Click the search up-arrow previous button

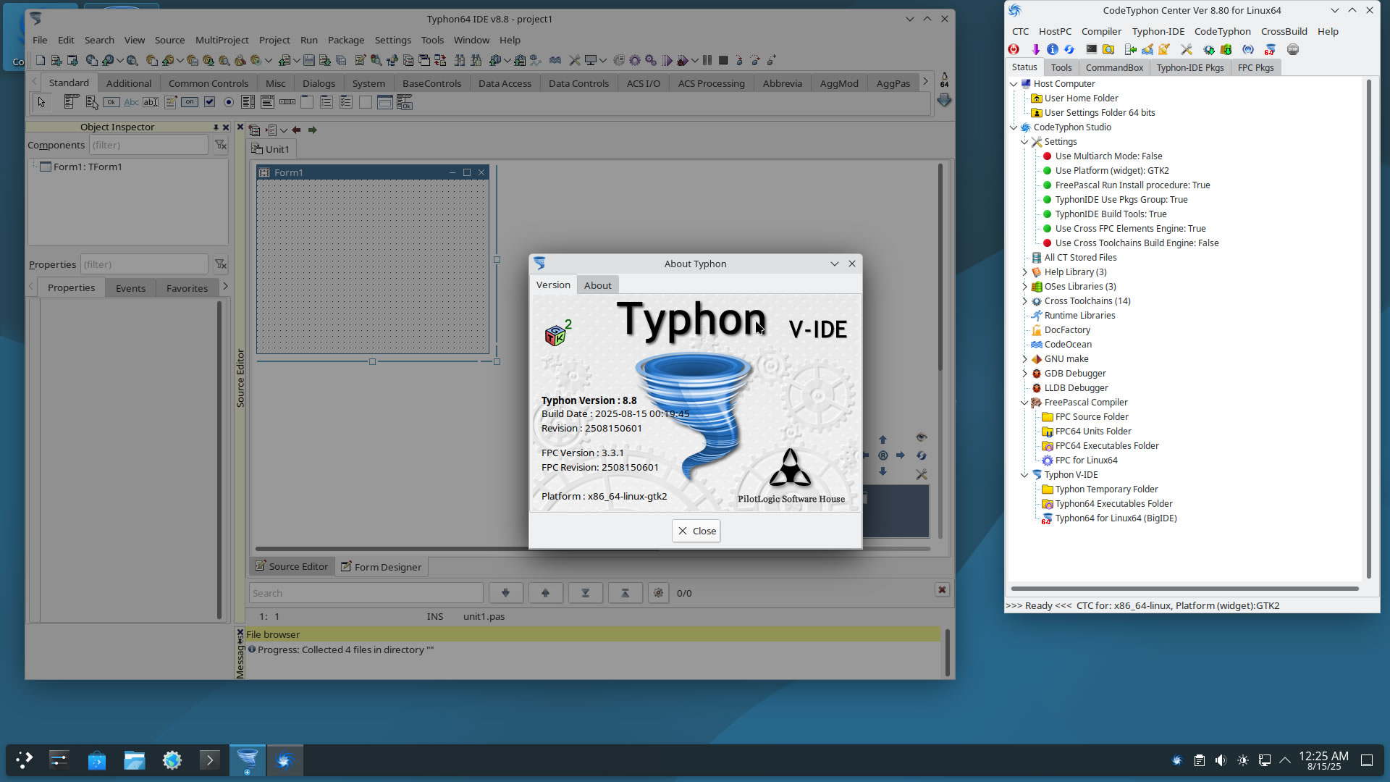pyautogui.click(x=545, y=593)
